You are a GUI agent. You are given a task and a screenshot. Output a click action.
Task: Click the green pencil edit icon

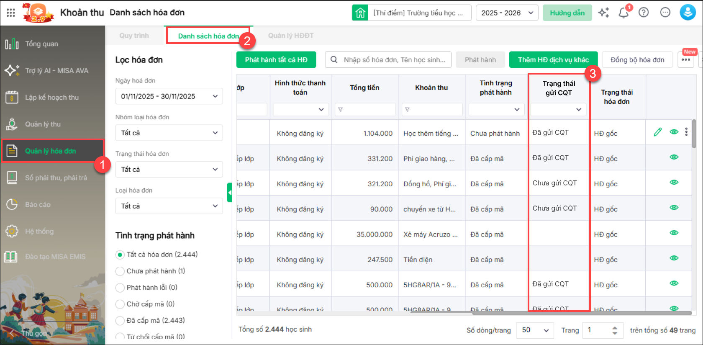658,132
